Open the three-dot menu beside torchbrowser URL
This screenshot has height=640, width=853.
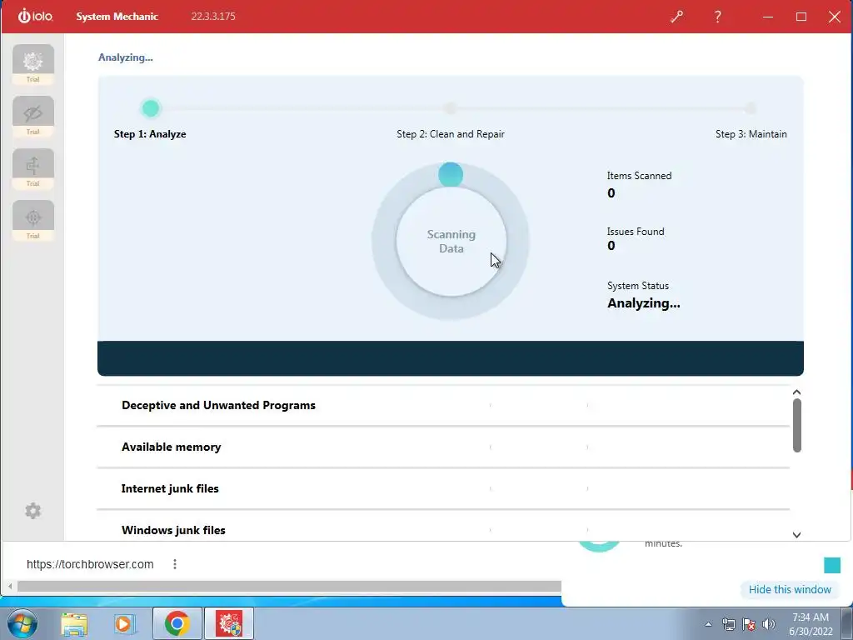pyautogui.click(x=175, y=564)
